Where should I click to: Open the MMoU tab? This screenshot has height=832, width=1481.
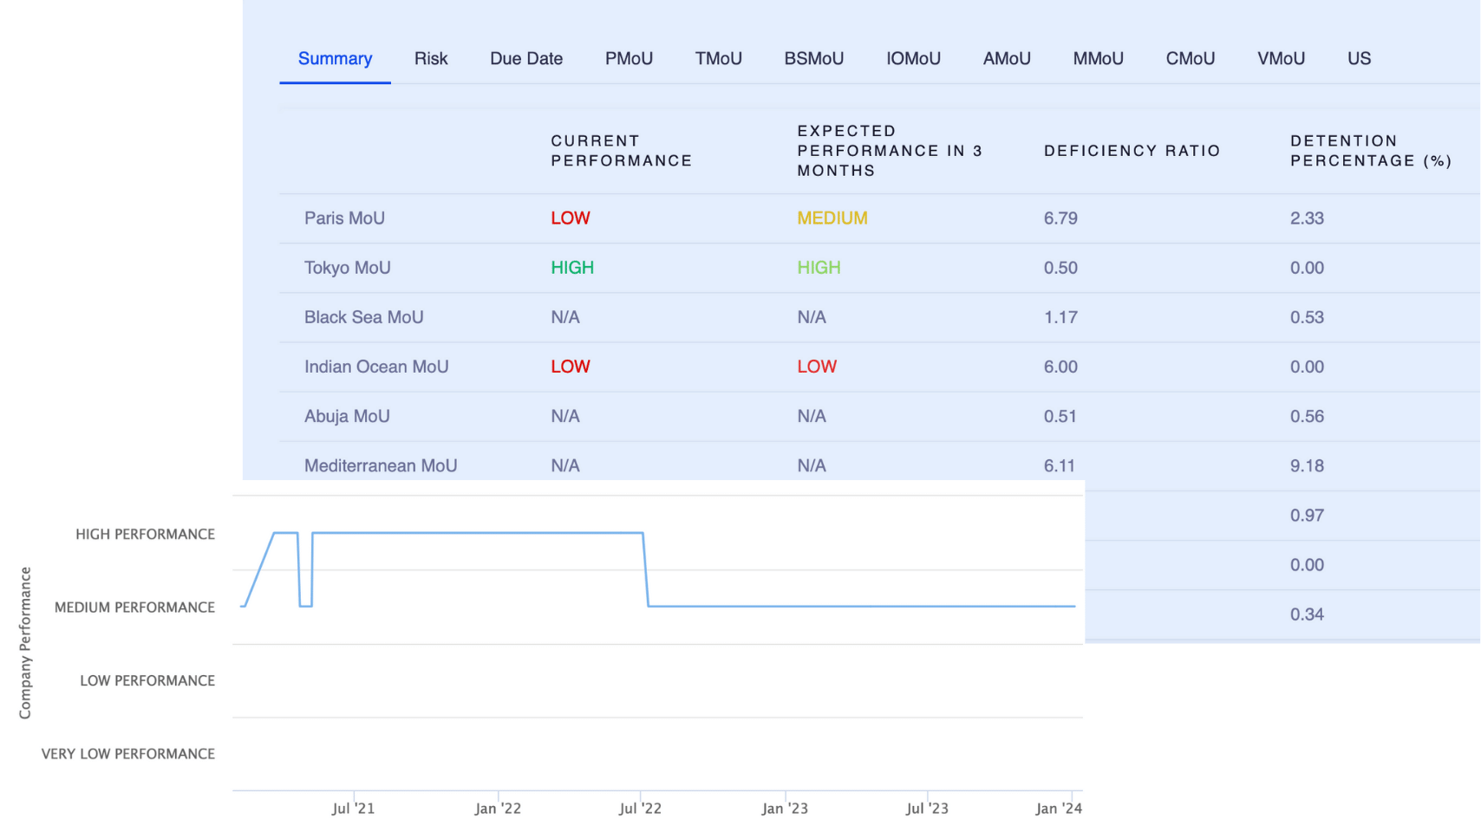pyautogui.click(x=1098, y=59)
